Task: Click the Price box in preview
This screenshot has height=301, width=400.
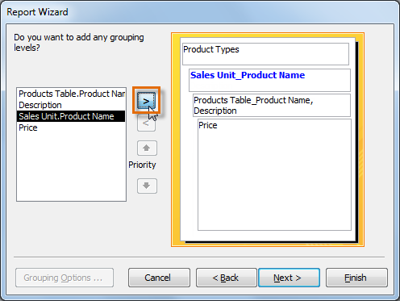Action: pos(274,175)
